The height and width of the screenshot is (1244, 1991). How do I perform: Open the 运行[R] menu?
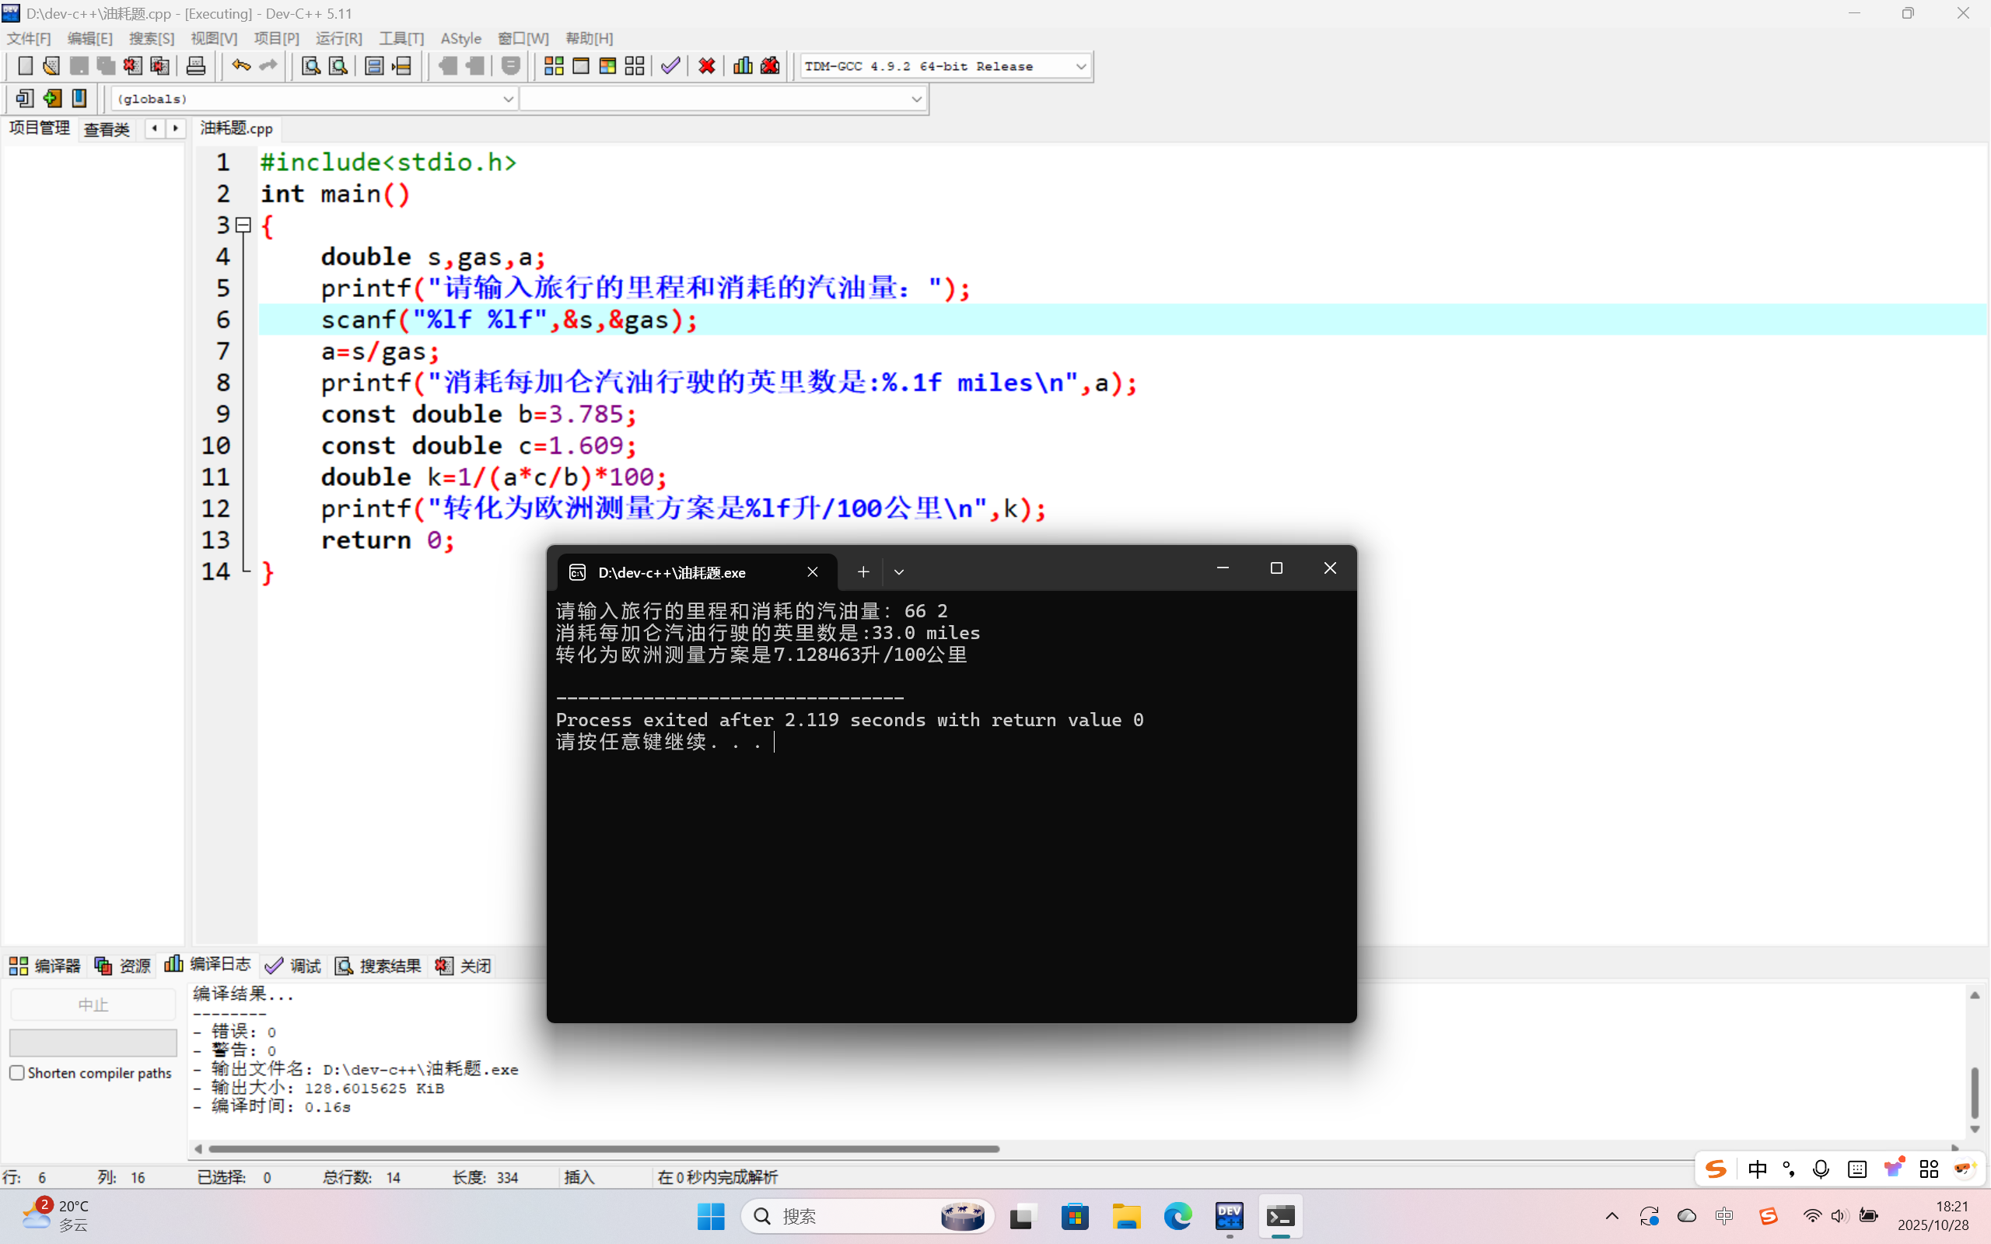[x=338, y=39]
